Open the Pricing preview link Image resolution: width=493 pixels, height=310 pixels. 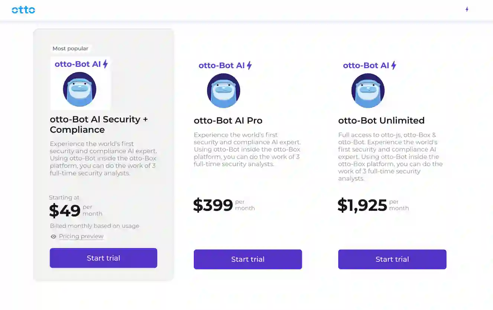pos(81,236)
